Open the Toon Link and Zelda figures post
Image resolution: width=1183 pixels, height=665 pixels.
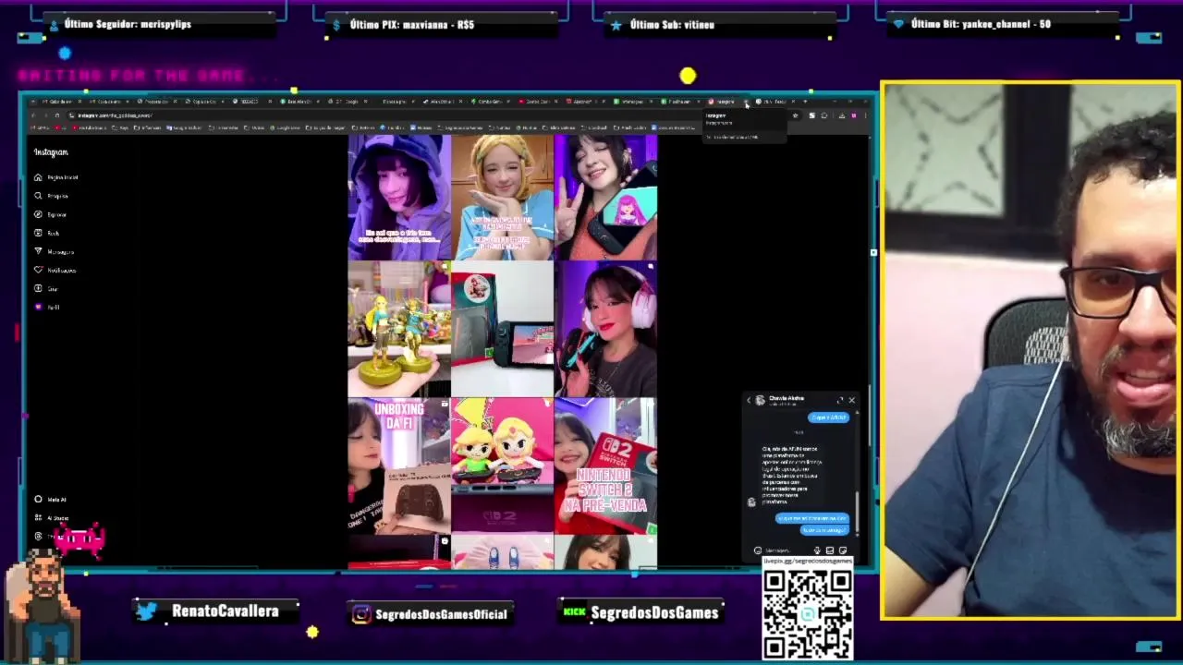click(x=502, y=465)
